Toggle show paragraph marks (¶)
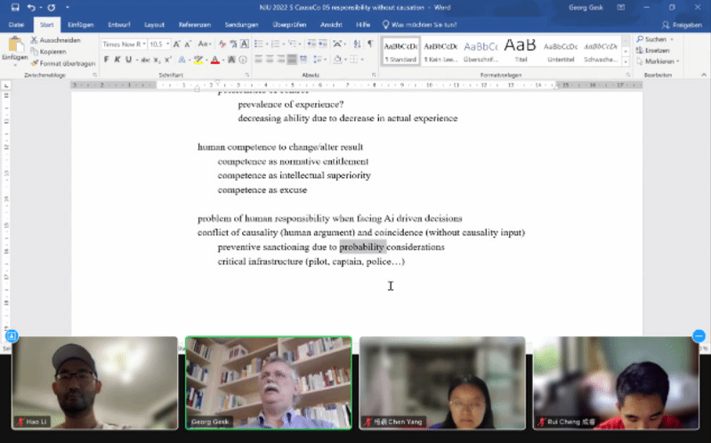The image size is (711, 443). (370, 44)
